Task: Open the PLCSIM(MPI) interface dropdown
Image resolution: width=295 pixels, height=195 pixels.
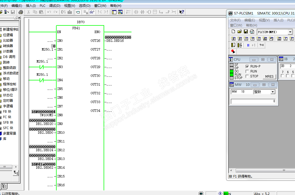Action: pos(290,32)
